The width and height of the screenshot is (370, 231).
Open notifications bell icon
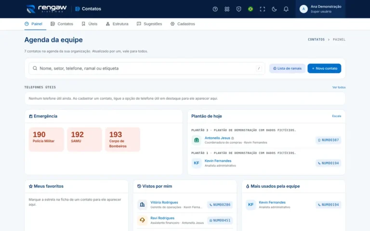[286, 9]
